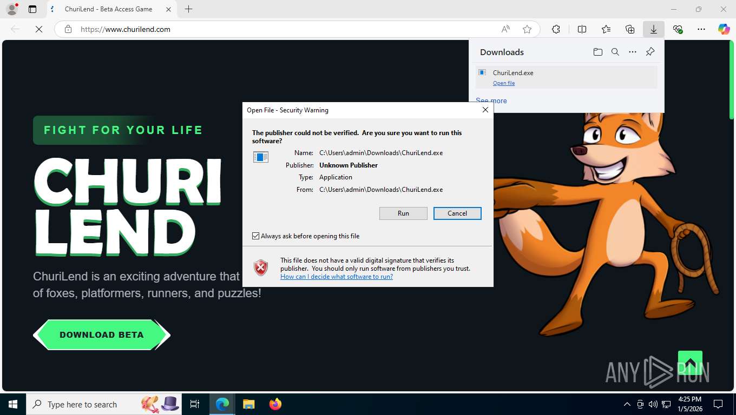736x415 pixels.
Task: Open Collections icon
Action: tap(630, 29)
